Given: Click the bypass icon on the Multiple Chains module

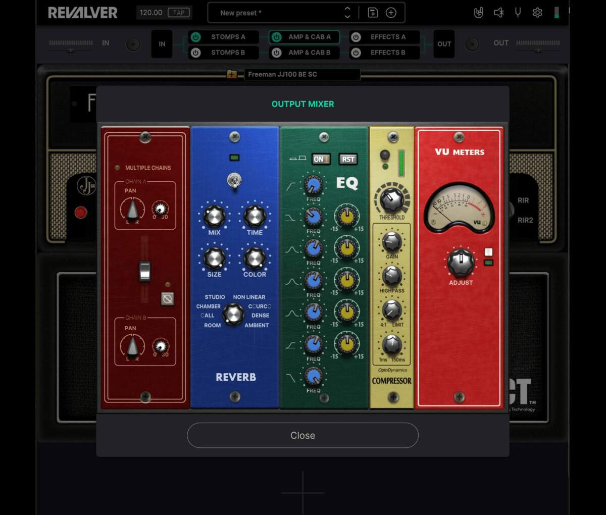Looking at the screenshot, I should point(168,299).
